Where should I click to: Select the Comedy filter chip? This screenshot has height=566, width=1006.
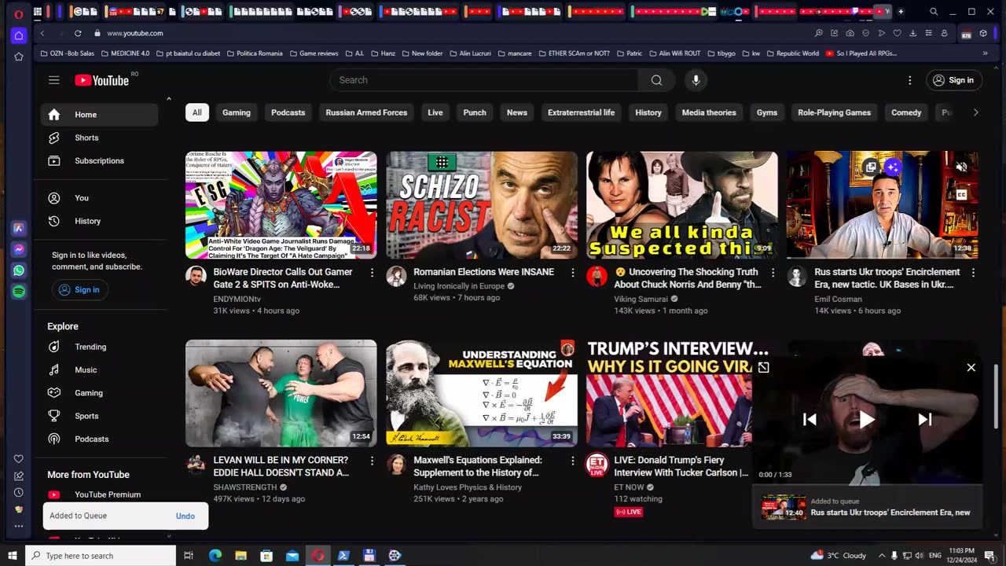tap(906, 112)
